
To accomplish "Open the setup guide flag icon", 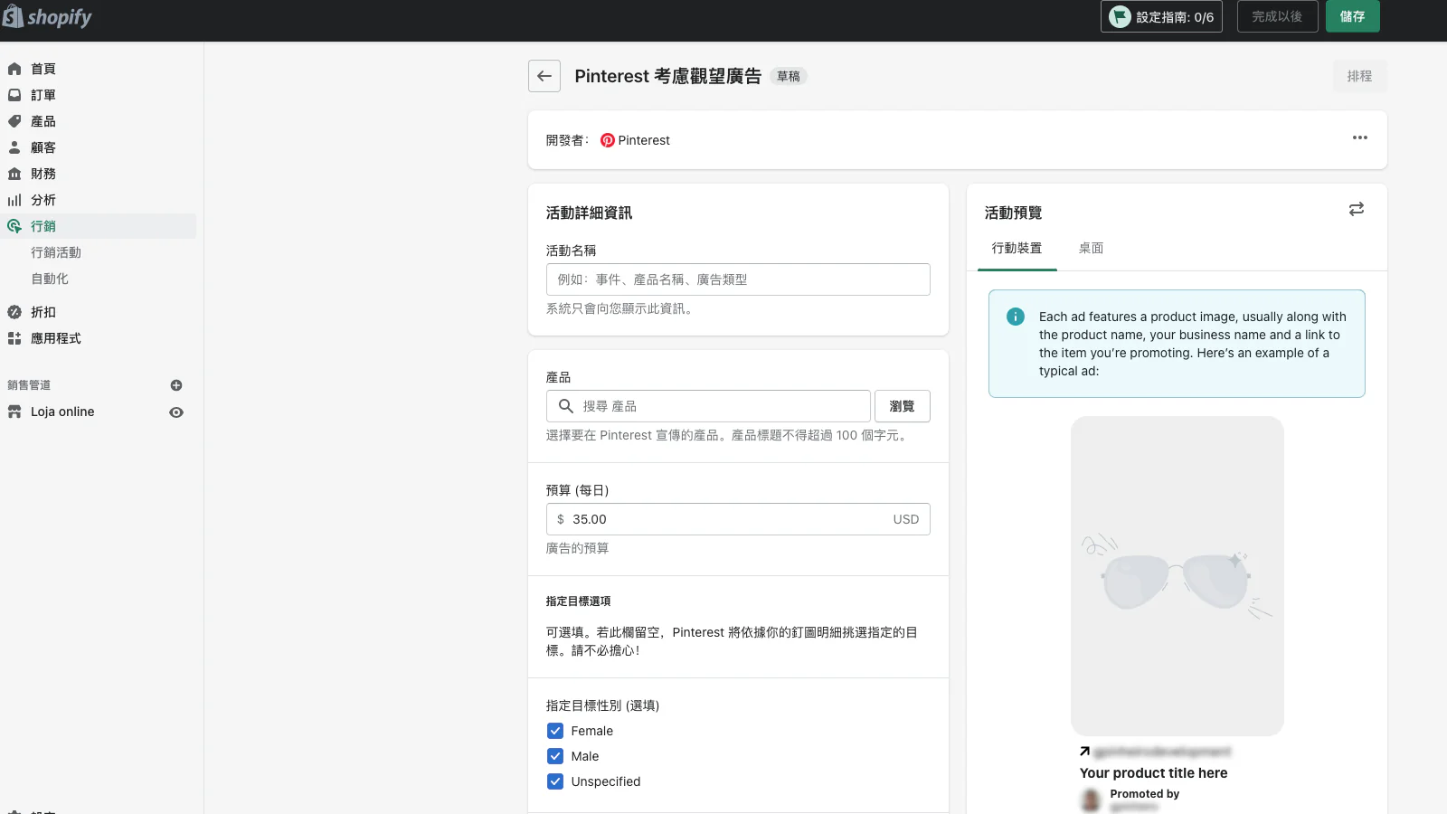I will click(1120, 16).
